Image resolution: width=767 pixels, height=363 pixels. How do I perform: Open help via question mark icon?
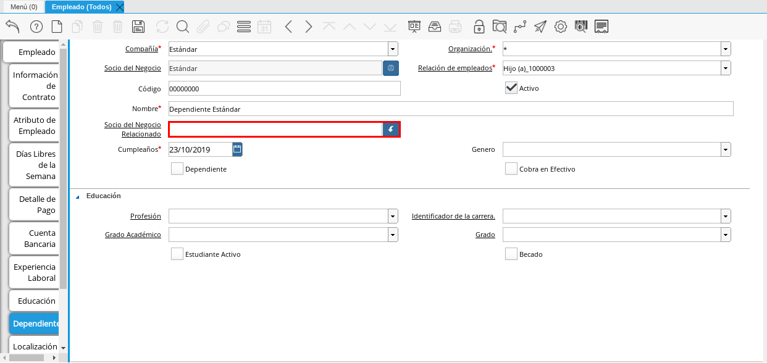[36, 27]
